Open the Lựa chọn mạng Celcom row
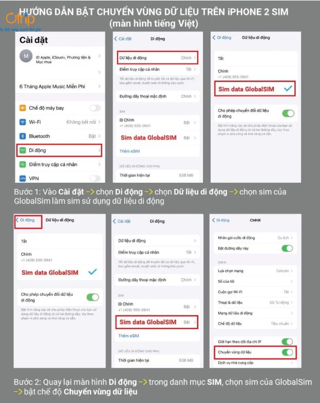The height and width of the screenshot is (403, 320). (255, 271)
